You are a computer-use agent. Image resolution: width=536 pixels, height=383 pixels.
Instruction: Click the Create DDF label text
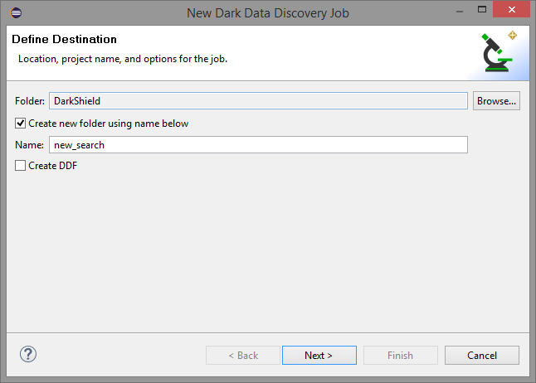pos(52,166)
